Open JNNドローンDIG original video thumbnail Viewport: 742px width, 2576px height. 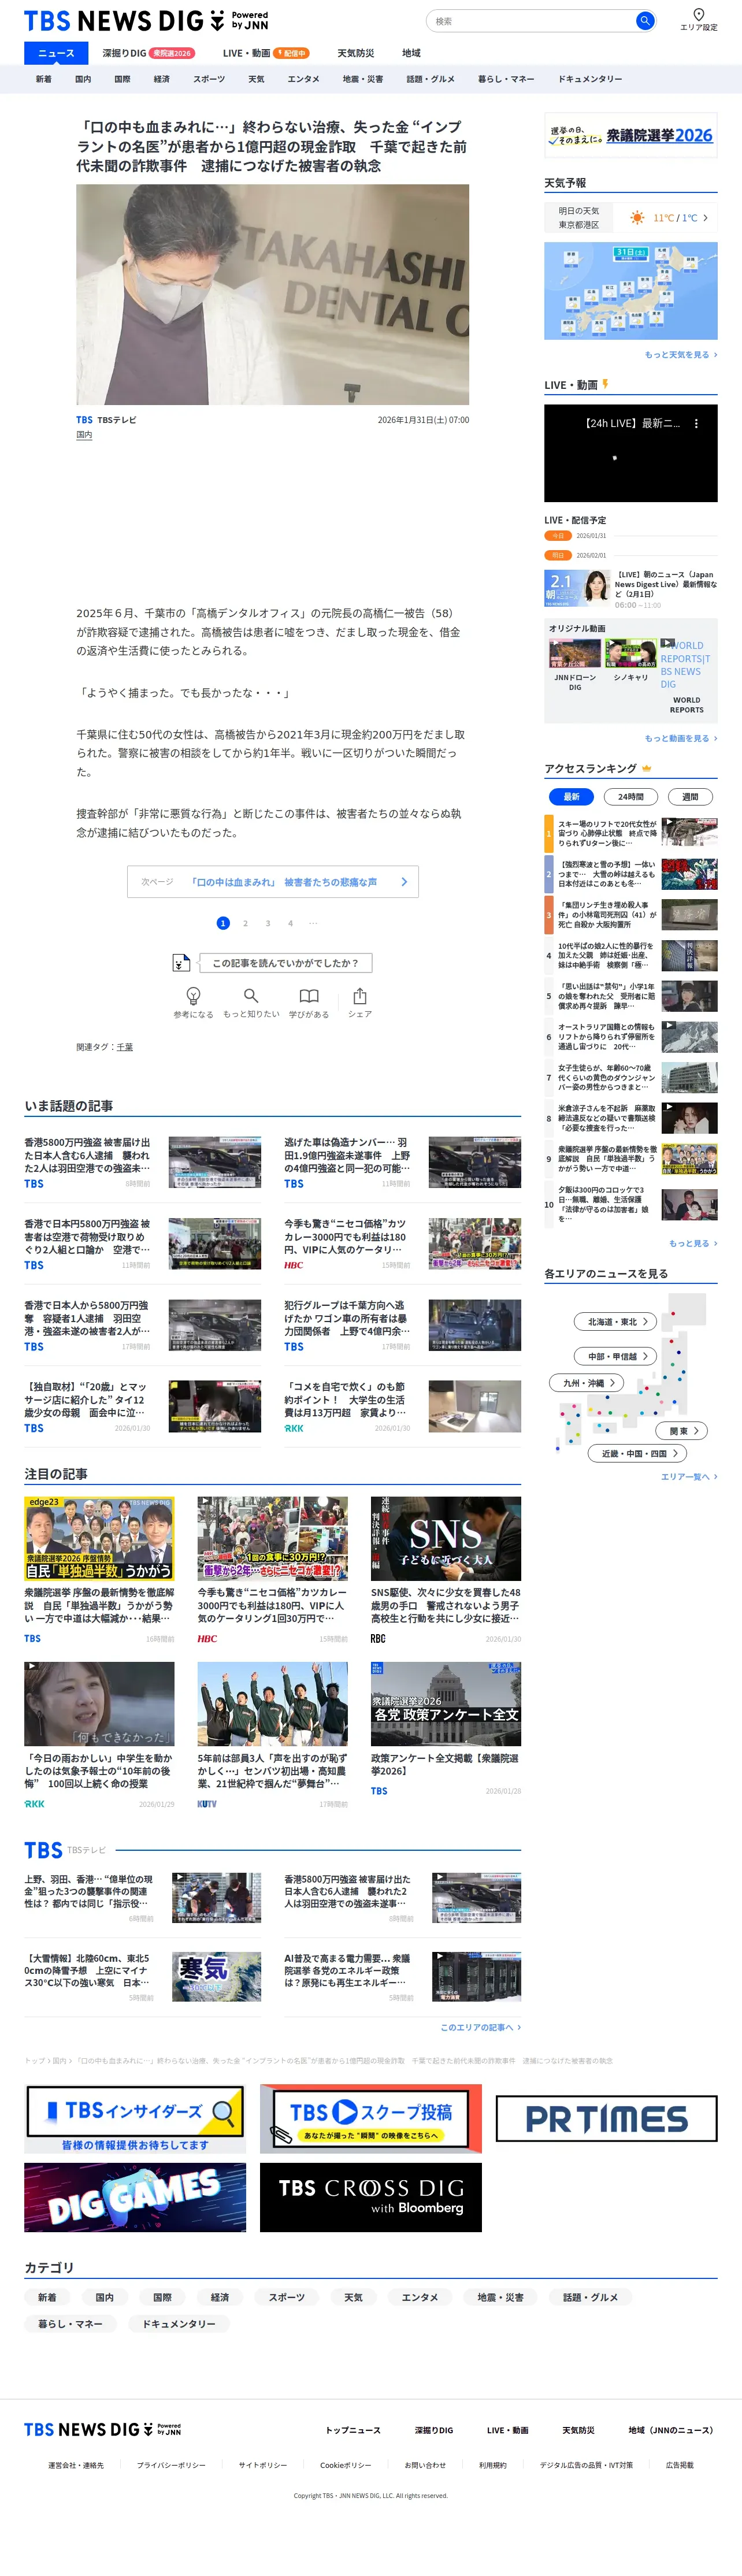(x=575, y=654)
